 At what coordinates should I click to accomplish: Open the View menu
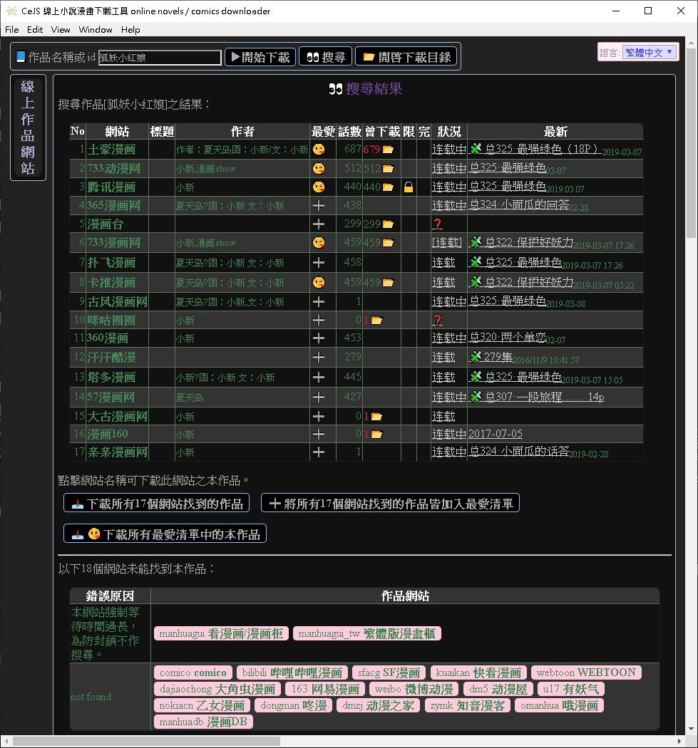pos(61,30)
